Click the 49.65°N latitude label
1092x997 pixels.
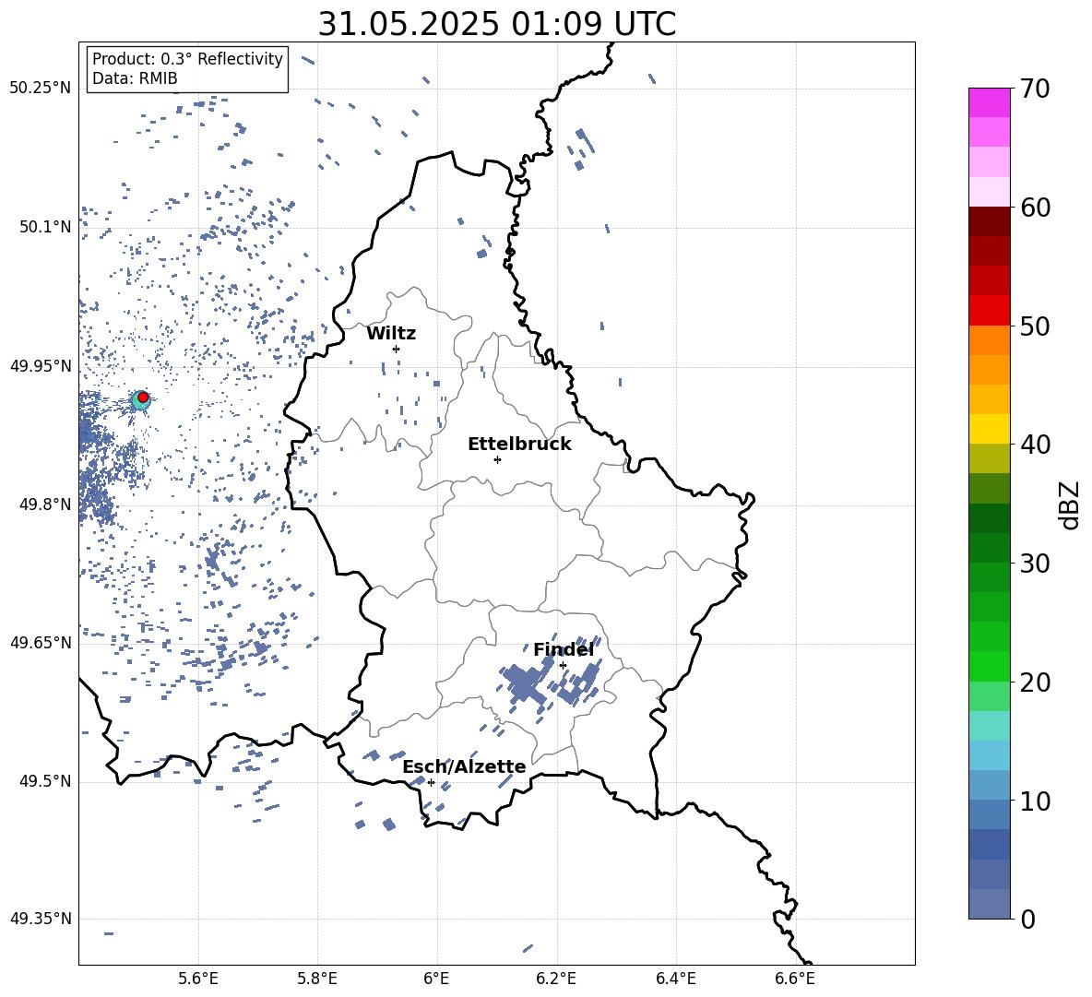coord(41,642)
